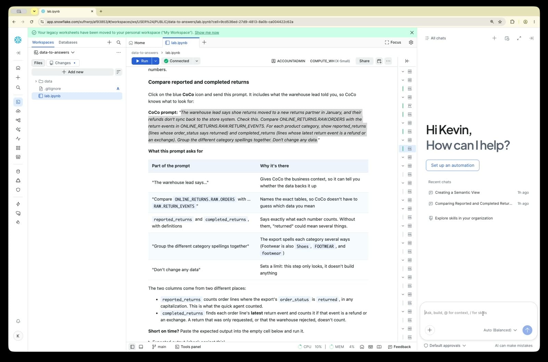Open the Auto (Balanced) model dropdown
This screenshot has width=548, height=362.
[x=500, y=330]
